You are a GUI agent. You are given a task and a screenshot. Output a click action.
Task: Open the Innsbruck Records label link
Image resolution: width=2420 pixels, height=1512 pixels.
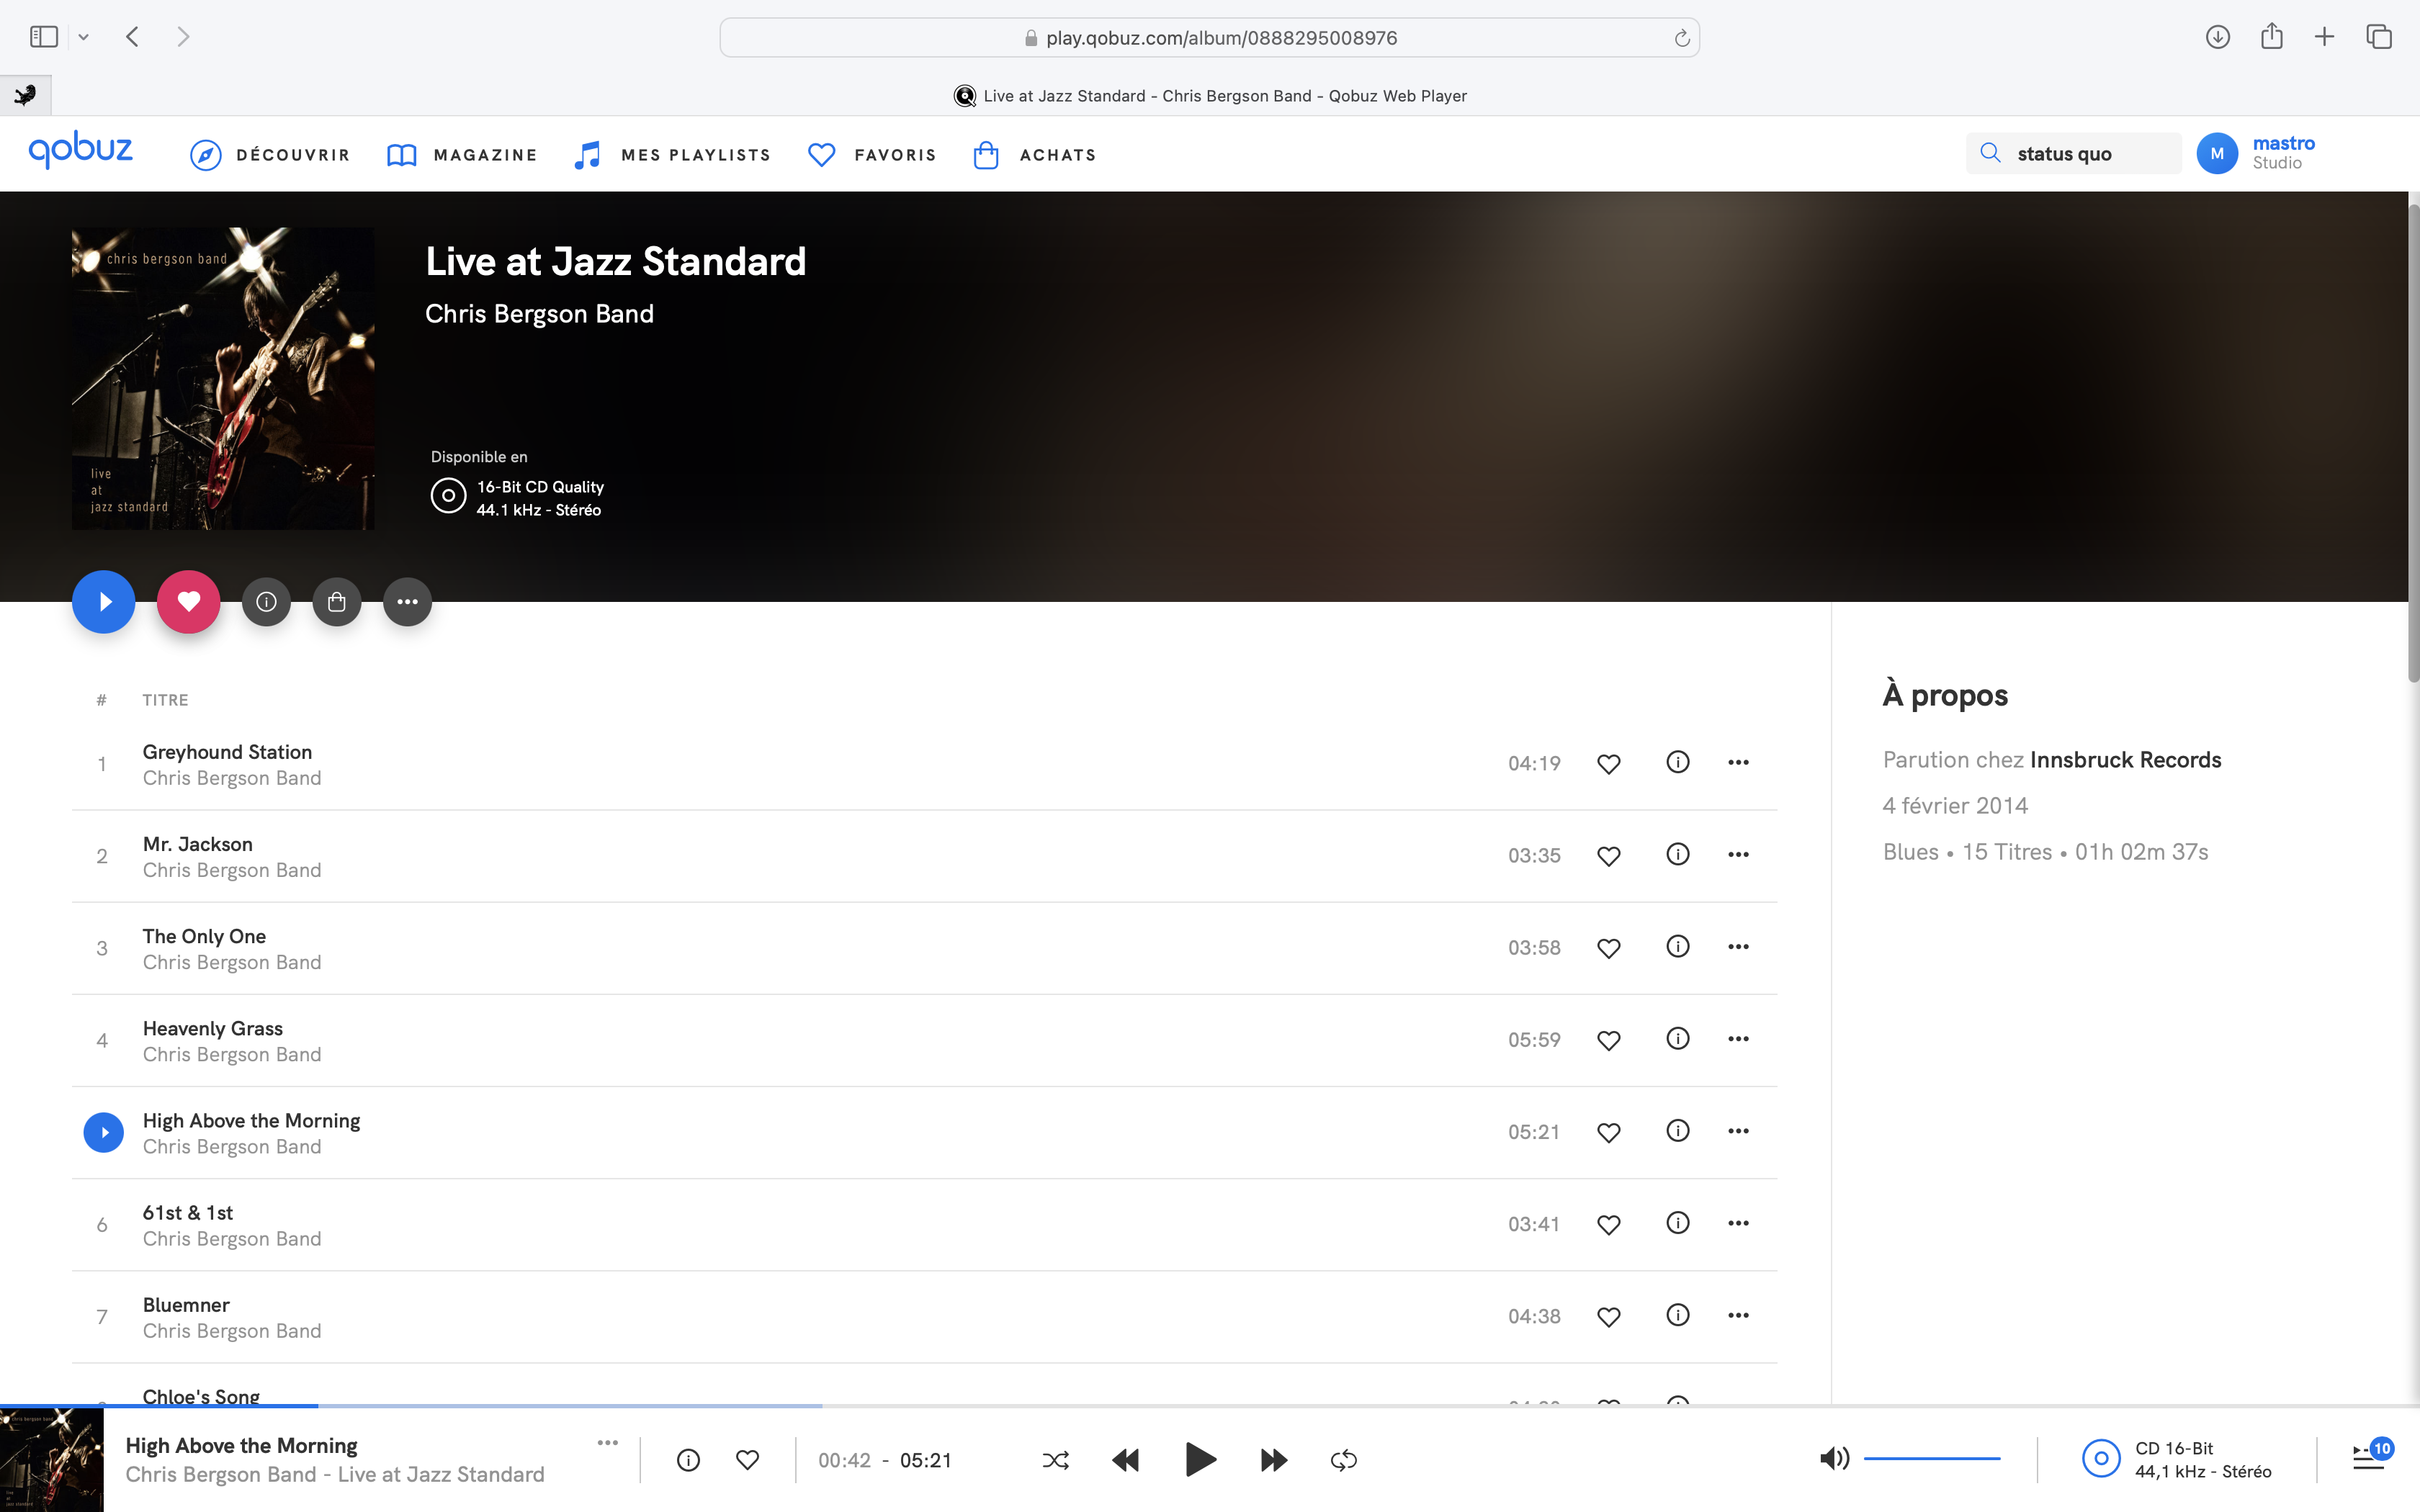point(2125,760)
